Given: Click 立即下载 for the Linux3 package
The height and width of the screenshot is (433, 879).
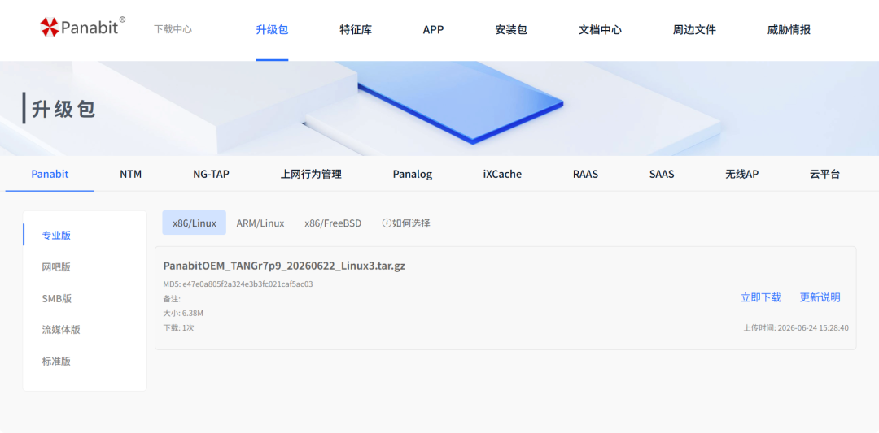Looking at the screenshot, I should [761, 297].
